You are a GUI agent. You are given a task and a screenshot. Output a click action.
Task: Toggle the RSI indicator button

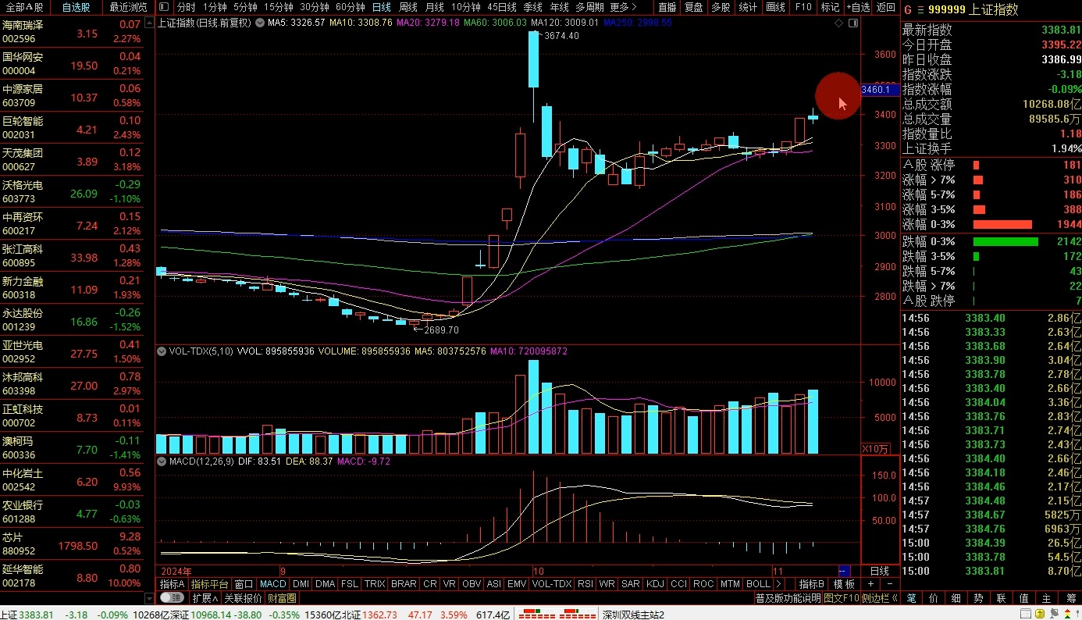pos(585,584)
